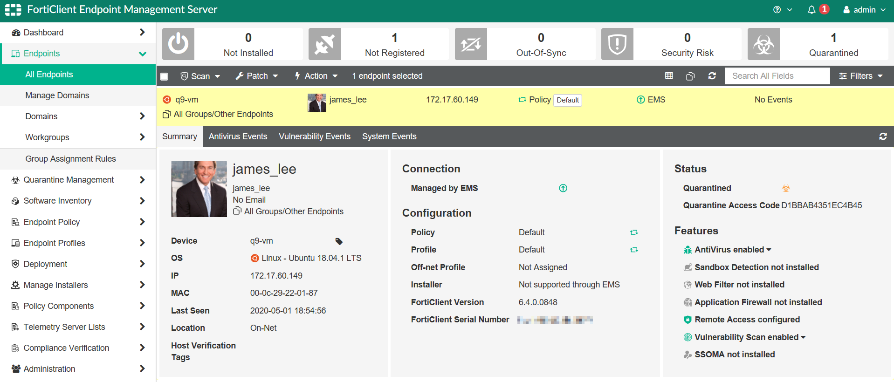The width and height of the screenshot is (894, 382).
Task: Click the Quarantined biohazard tile icon
Action: (x=763, y=44)
